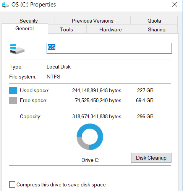Switch to the Tools tab
The width and height of the screenshot is (183, 191).
pyautogui.click(x=67, y=29)
